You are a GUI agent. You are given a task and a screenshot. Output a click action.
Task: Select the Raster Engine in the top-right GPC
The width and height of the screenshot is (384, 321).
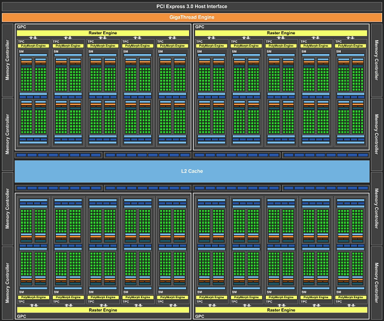pyautogui.click(x=281, y=32)
